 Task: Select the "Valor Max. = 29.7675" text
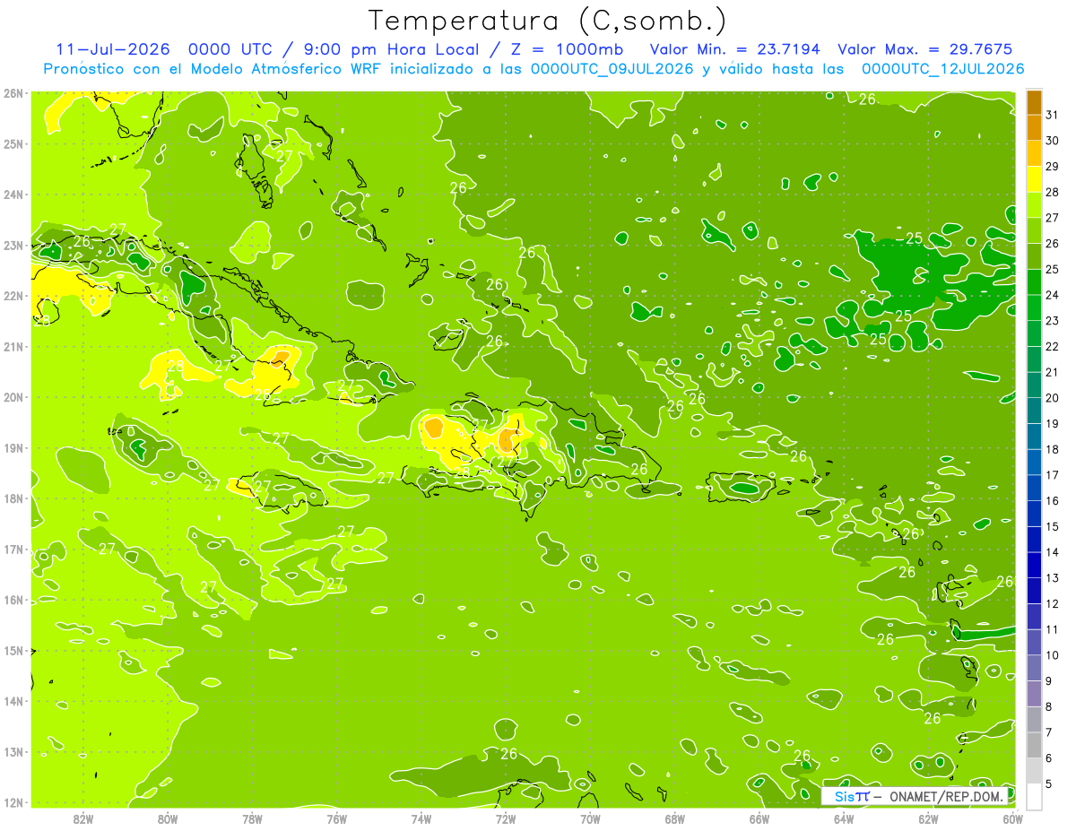[924, 49]
